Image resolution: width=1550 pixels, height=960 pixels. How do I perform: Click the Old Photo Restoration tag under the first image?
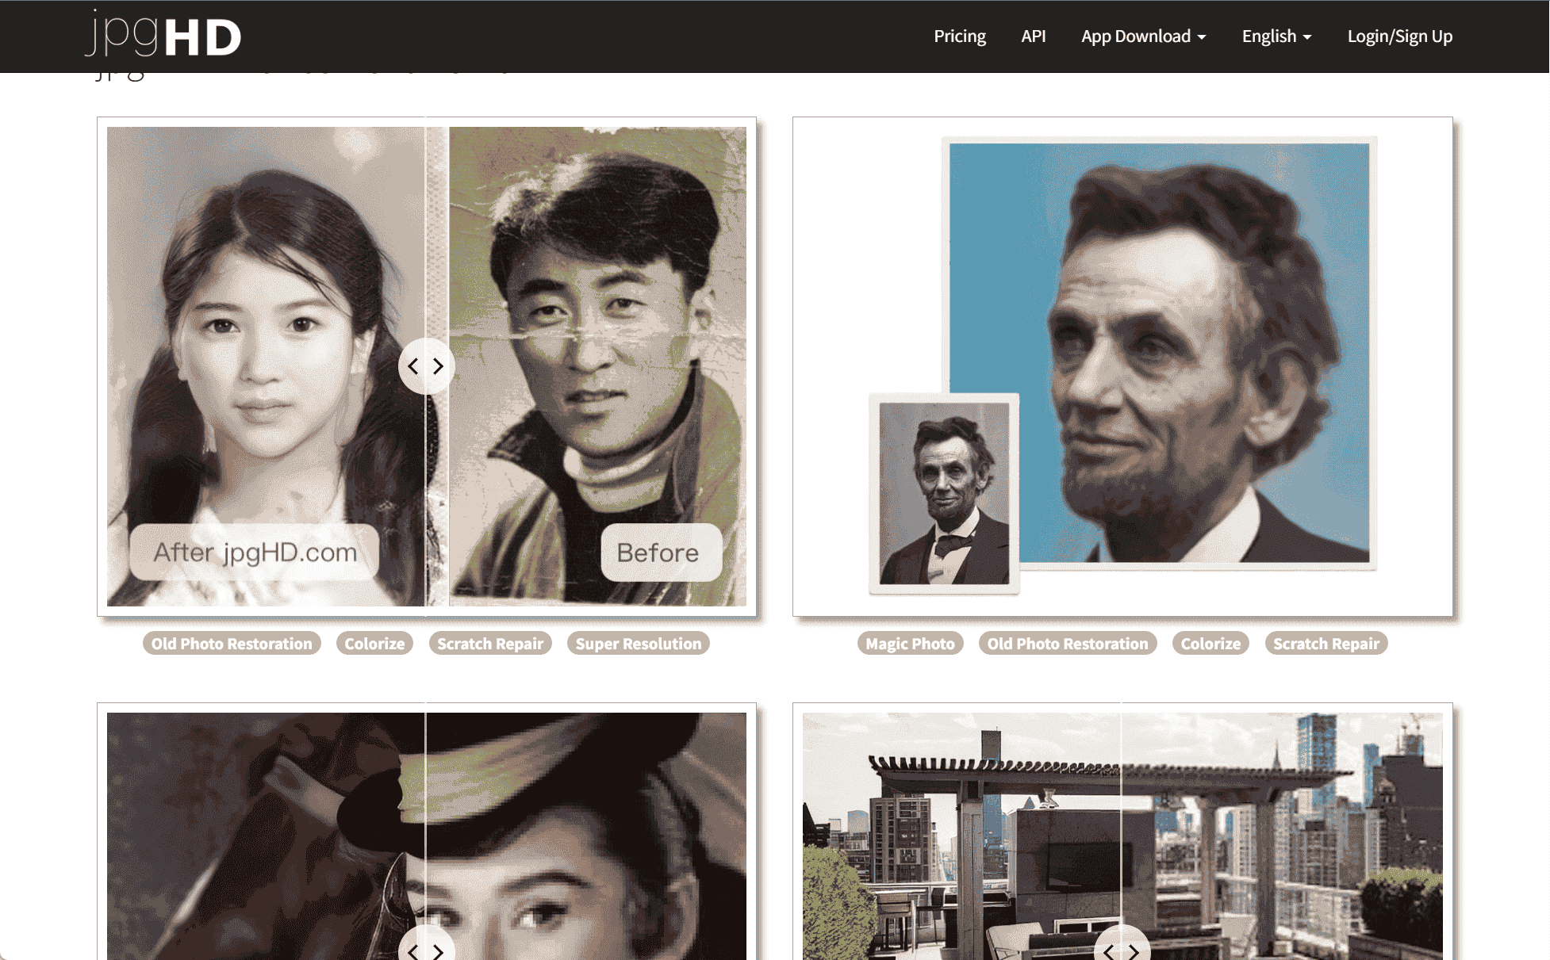[x=232, y=644]
